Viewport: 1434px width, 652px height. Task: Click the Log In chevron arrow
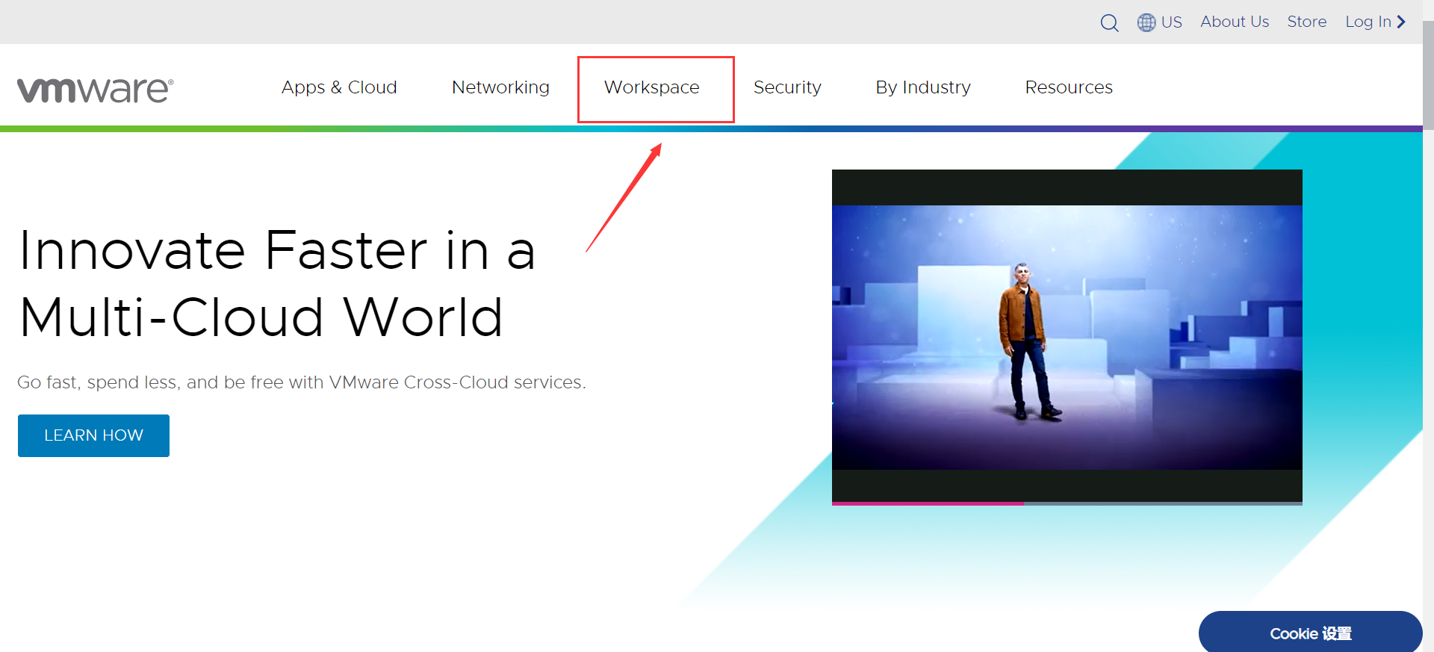point(1401,22)
